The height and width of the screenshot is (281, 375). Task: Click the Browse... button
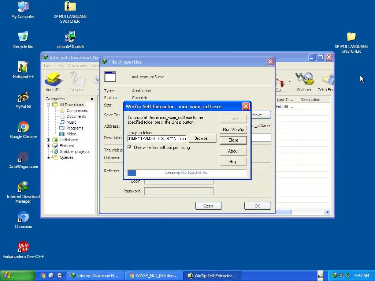point(202,138)
